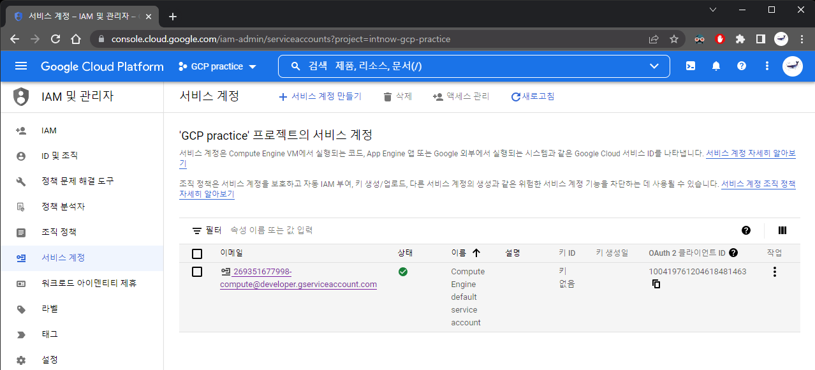The image size is (815, 370).
Task: Open the GCP practice project selector
Action: click(x=217, y=66)
